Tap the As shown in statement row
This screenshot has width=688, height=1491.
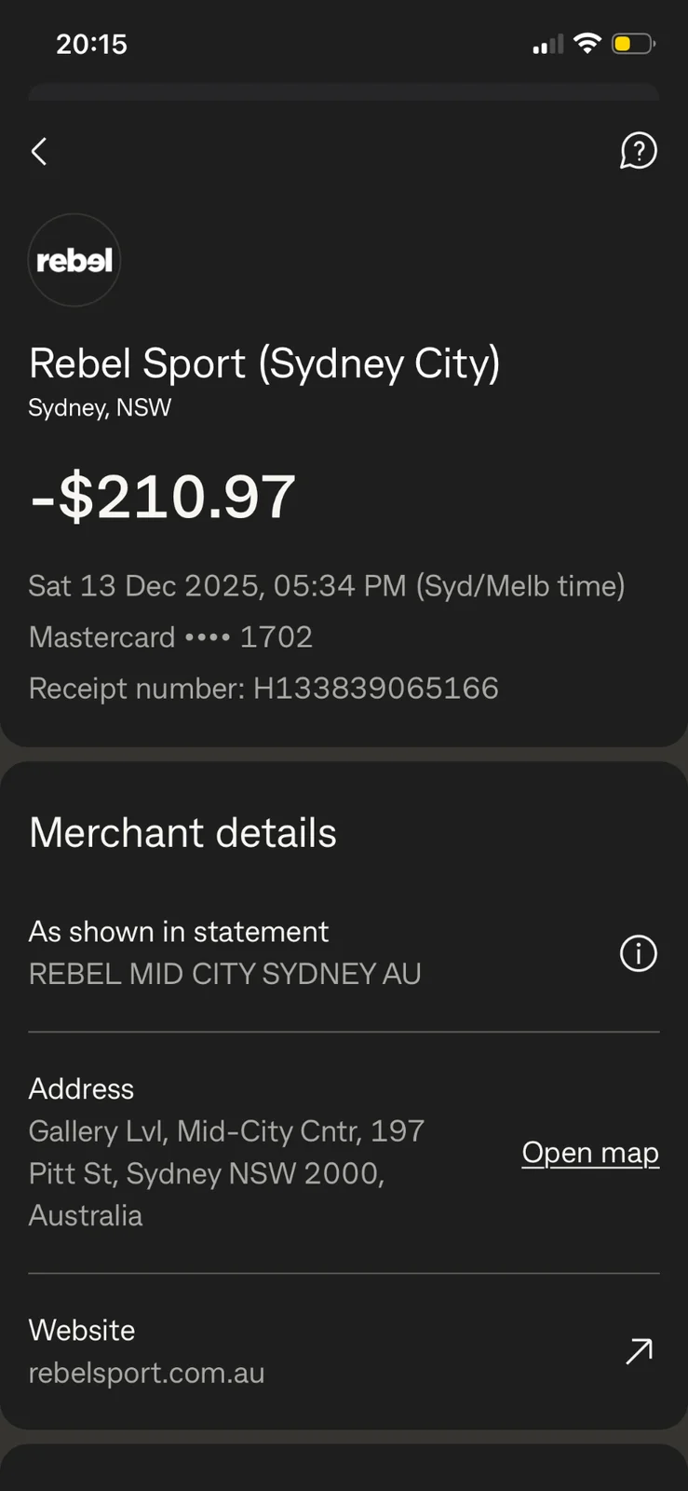[344, 952]
